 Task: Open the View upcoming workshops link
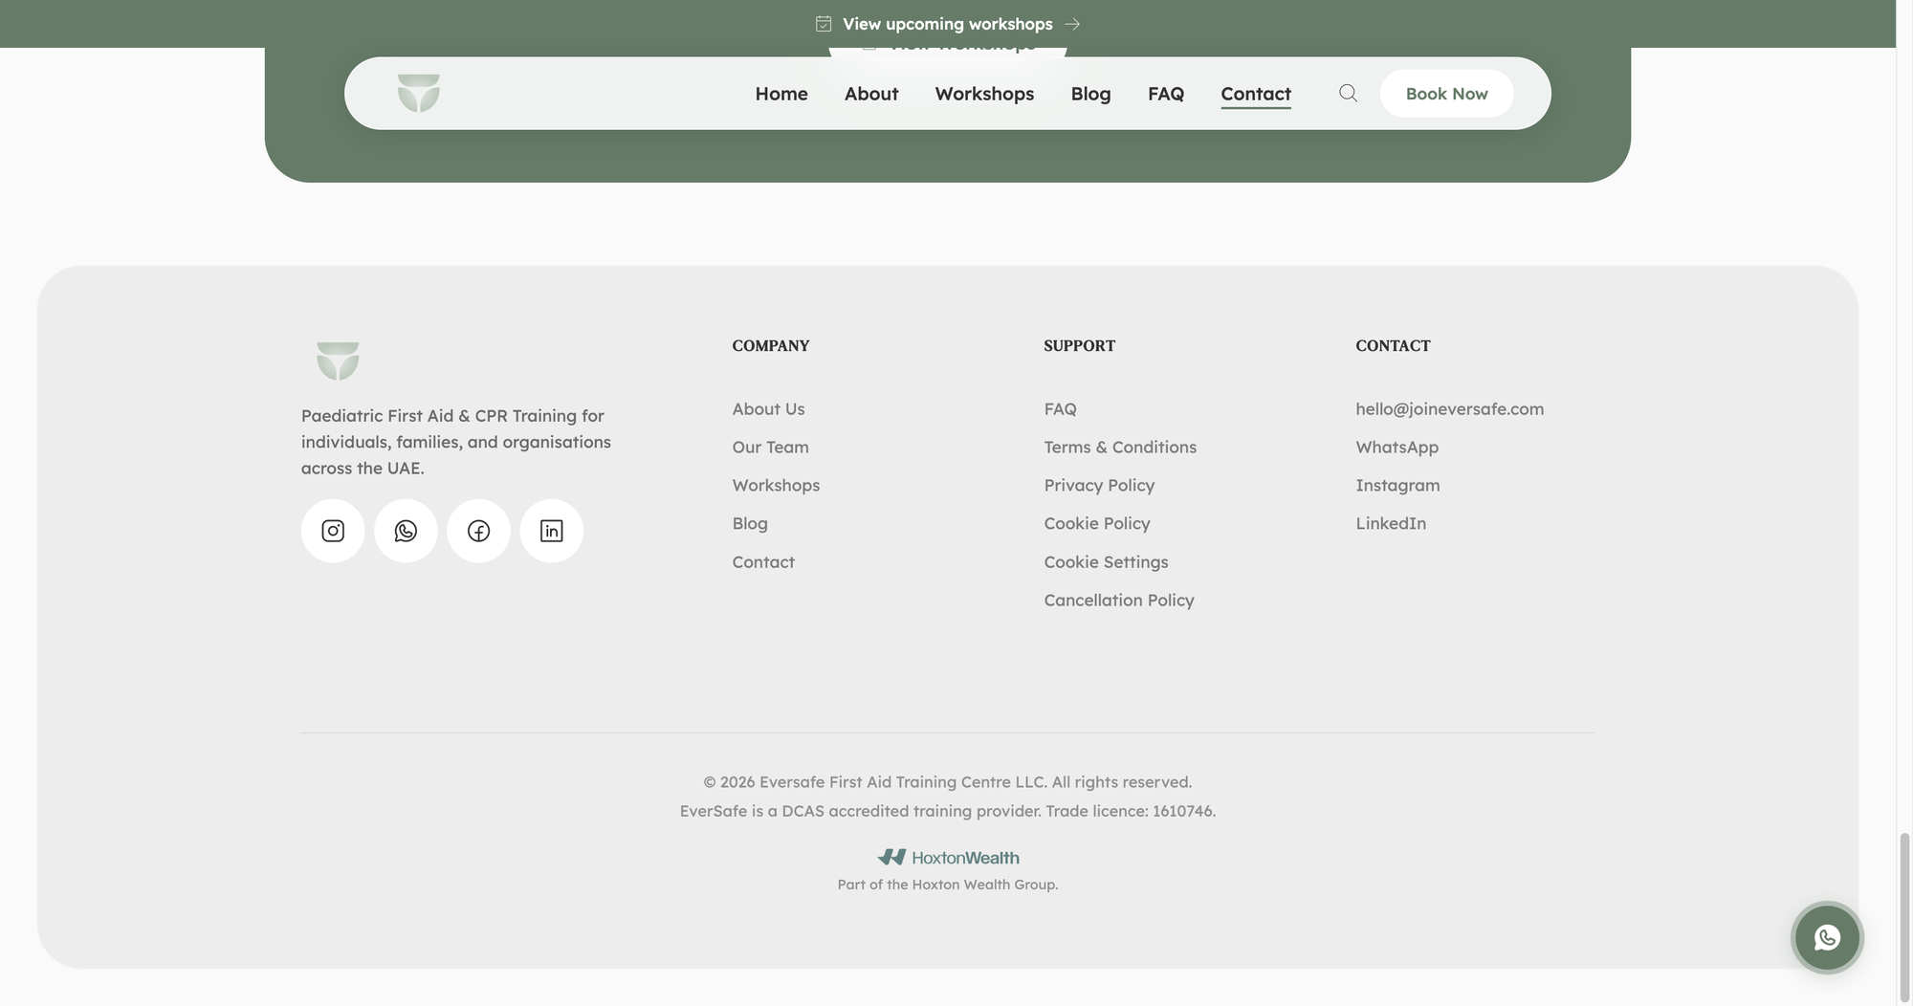pyautogui.click(x=947, y=24)
